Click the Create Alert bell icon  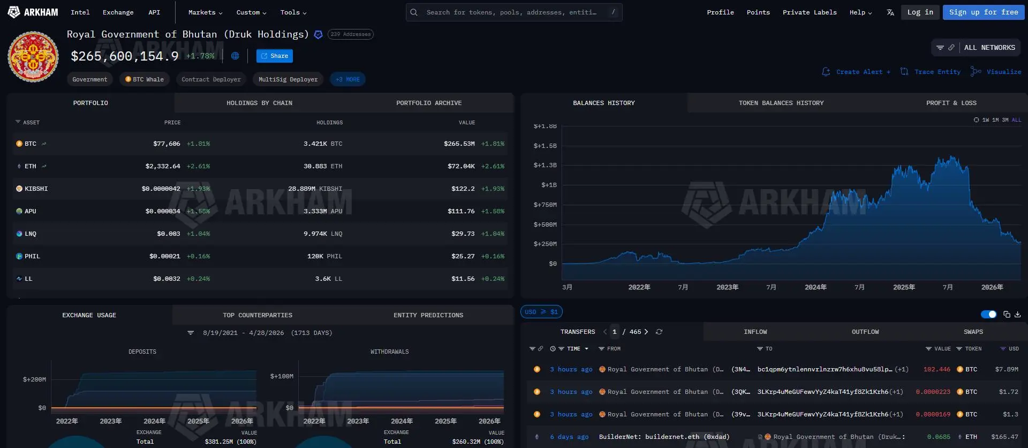[x=826, y=72]
